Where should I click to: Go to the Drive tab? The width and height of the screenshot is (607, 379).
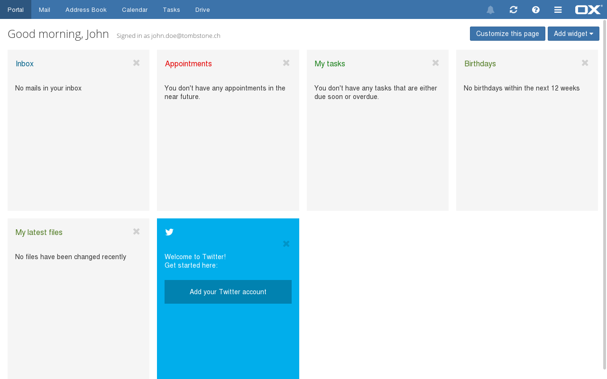point(202,9)
